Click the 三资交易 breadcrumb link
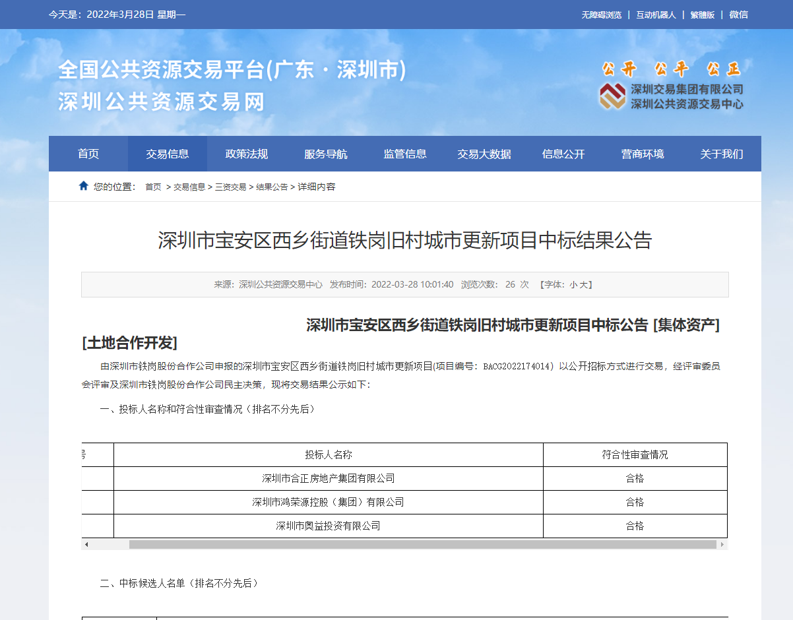This screenshot has height=620, width=793. [230, 187]
